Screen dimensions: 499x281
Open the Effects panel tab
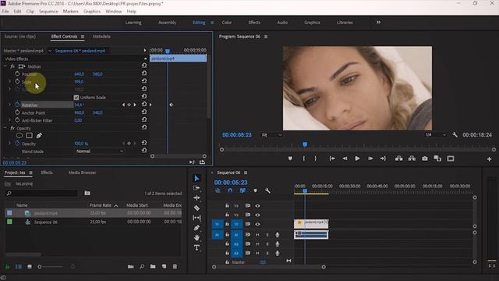click(x=47, y=173)
